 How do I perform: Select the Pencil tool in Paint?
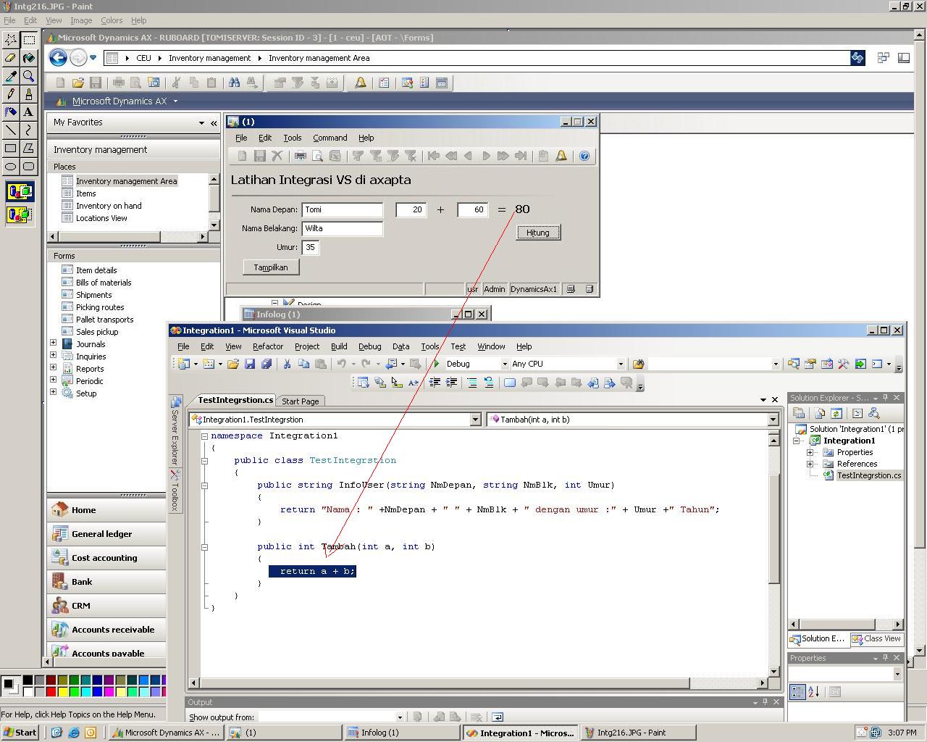point(11,94)
